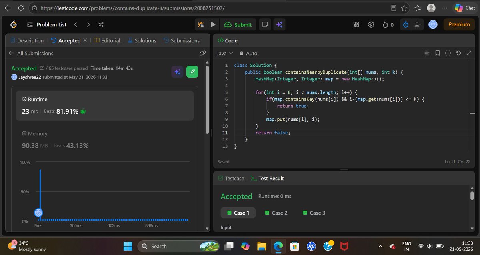Viewport: 480px width, 255px height.
Task: Open the layout grid icon
Action: coord(356,25)
